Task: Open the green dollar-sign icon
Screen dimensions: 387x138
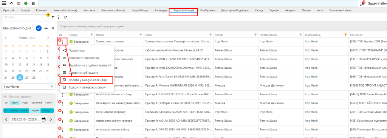Action: (26, 3)
